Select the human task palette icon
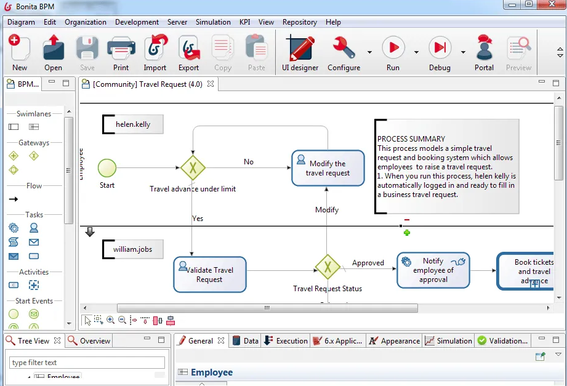Viewport: 567px width, 386px height. click(34, 228)
